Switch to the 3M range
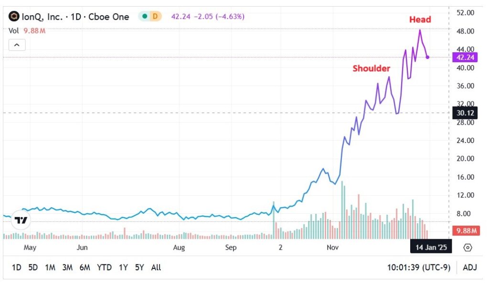489x286 pixels. (67, 267)
